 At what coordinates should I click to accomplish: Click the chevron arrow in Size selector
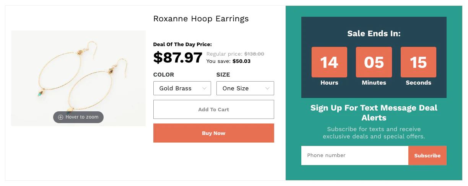pyautogui.click(x=267, y=88)
